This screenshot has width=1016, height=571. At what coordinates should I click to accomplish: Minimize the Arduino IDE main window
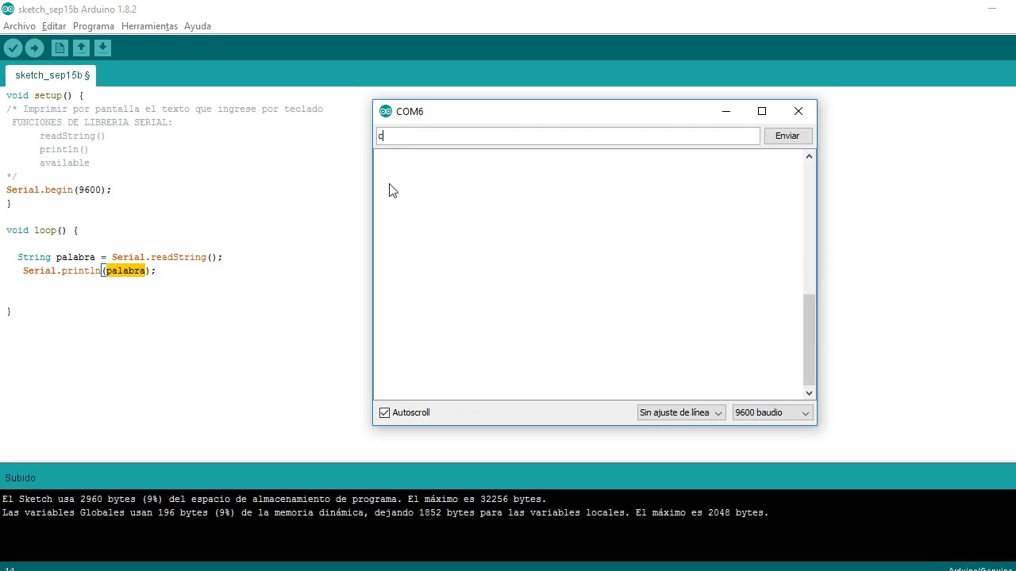point(992,9)
